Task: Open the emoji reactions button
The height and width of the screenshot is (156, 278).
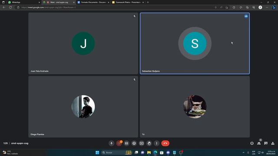Action: (x=134, y=143)
